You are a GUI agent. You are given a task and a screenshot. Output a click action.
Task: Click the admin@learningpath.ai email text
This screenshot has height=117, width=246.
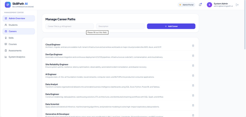[x=223, y=6]
